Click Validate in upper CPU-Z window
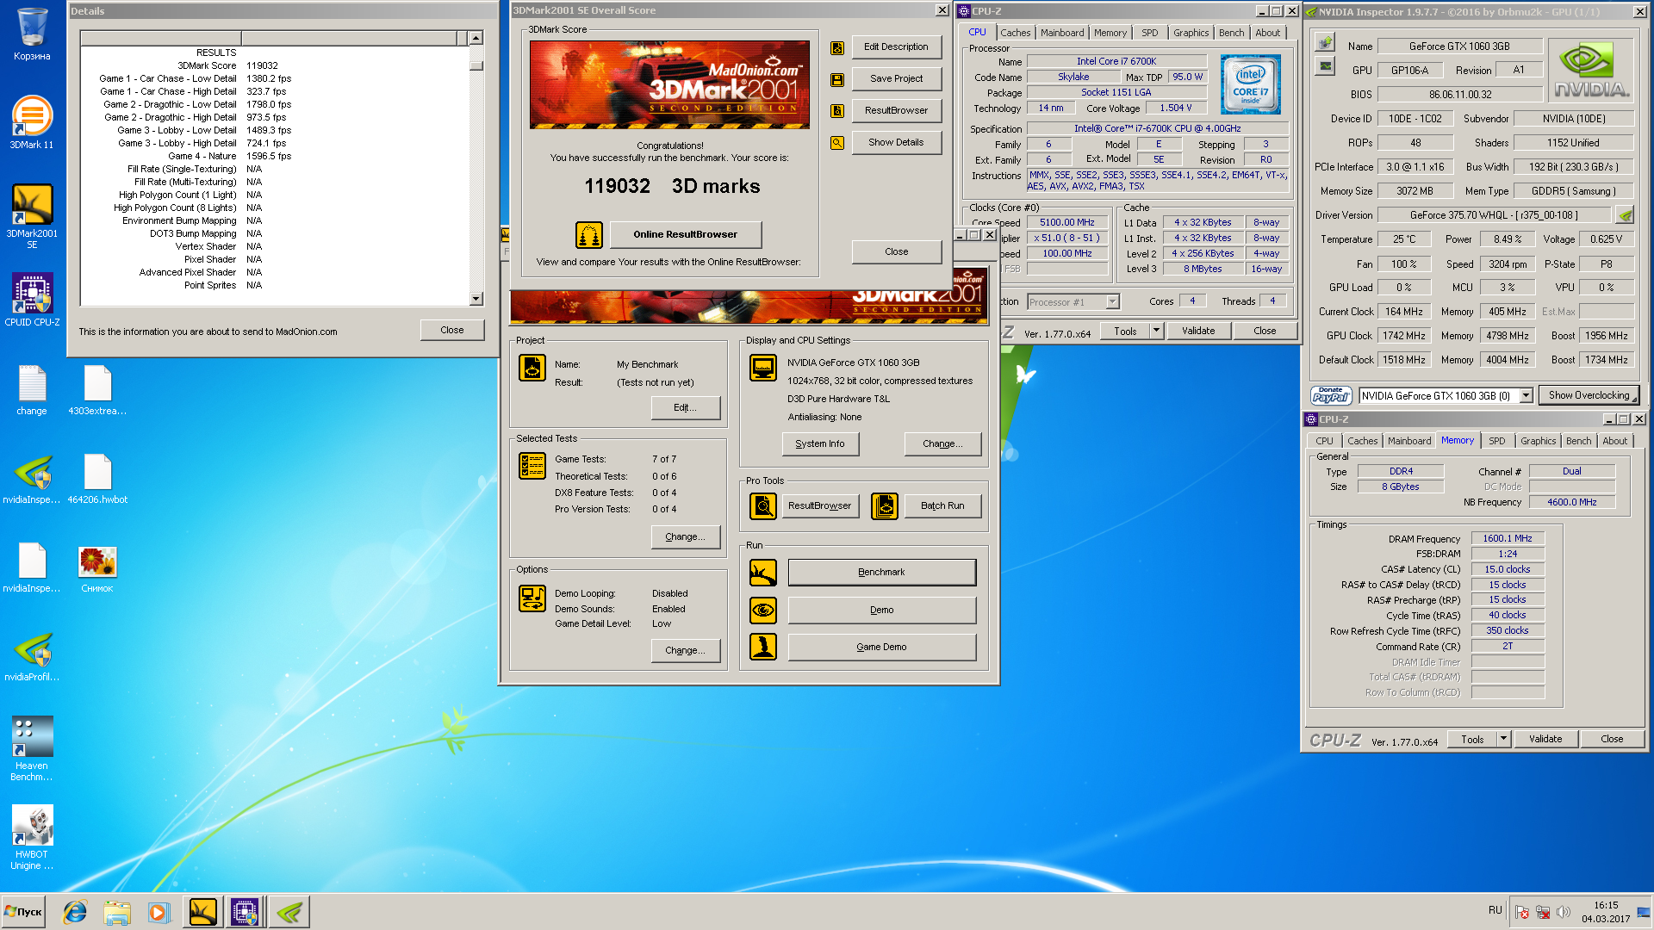The width and height of the screenshot is (1654, 930). pos(1198,331)
